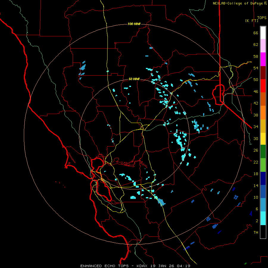Click the cyan legend color band
The image size is (268, 268).
pyautogui.click(x=263, y=218)
